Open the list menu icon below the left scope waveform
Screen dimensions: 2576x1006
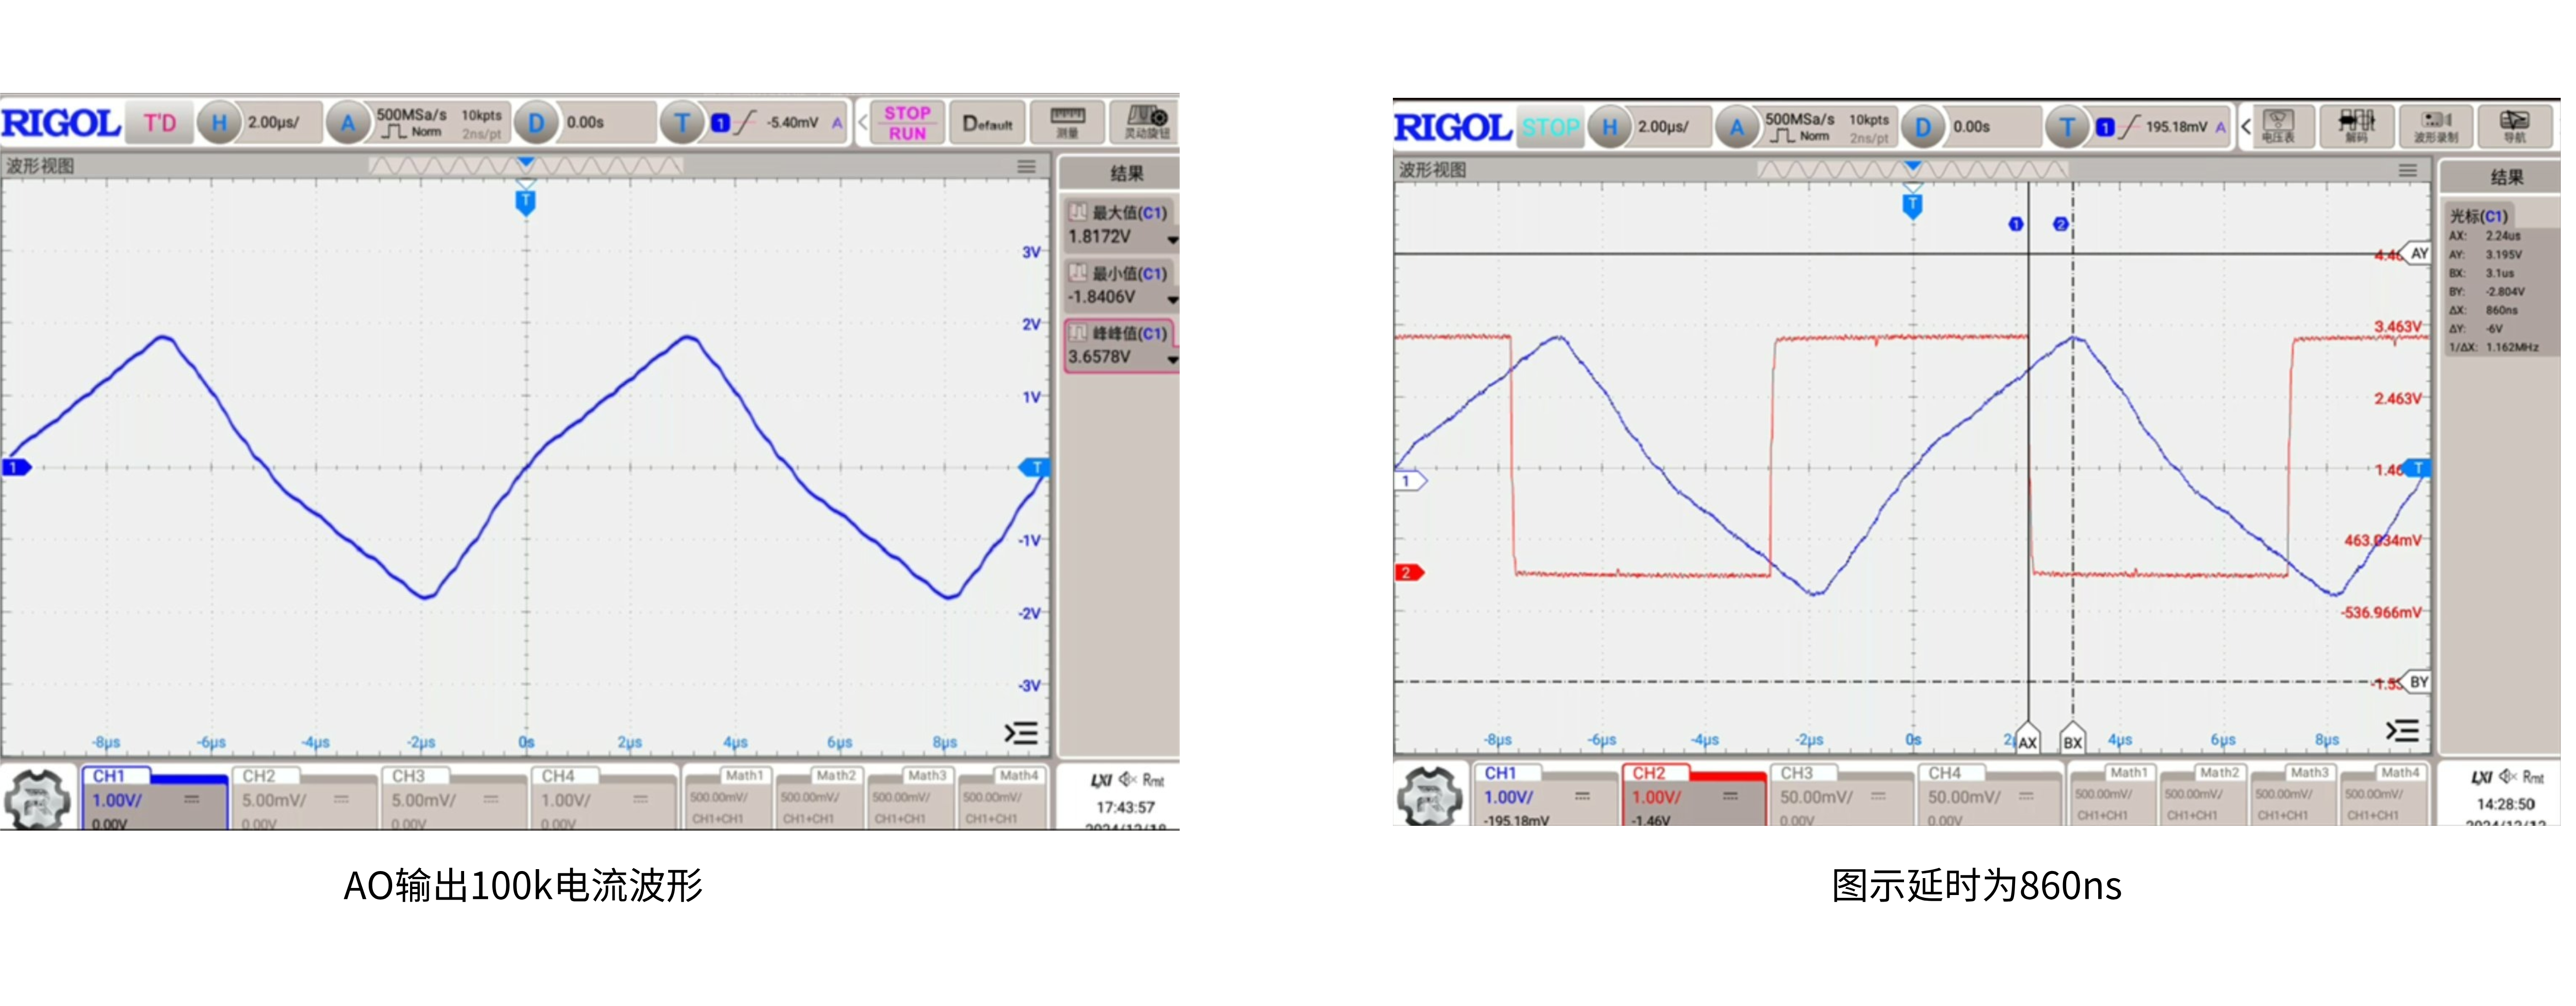(x=1021, y=733)
